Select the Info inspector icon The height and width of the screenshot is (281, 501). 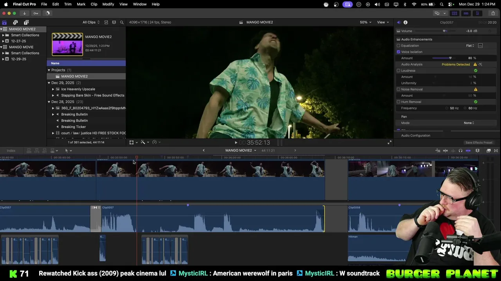point(405,22)
